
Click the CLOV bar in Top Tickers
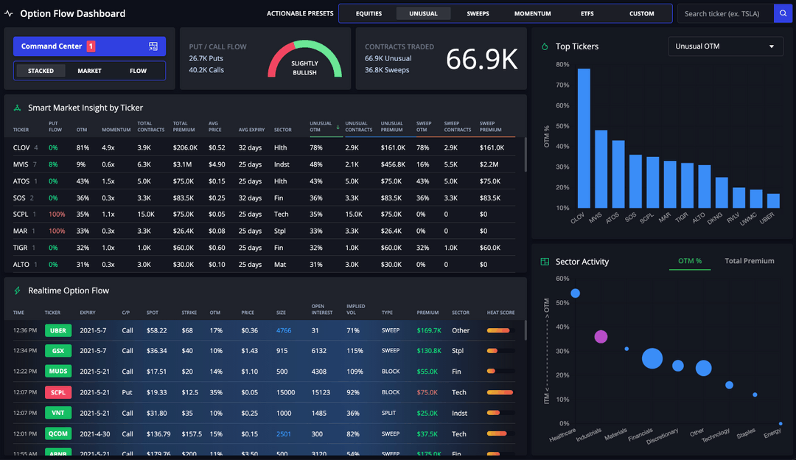(x=584, y=138)
